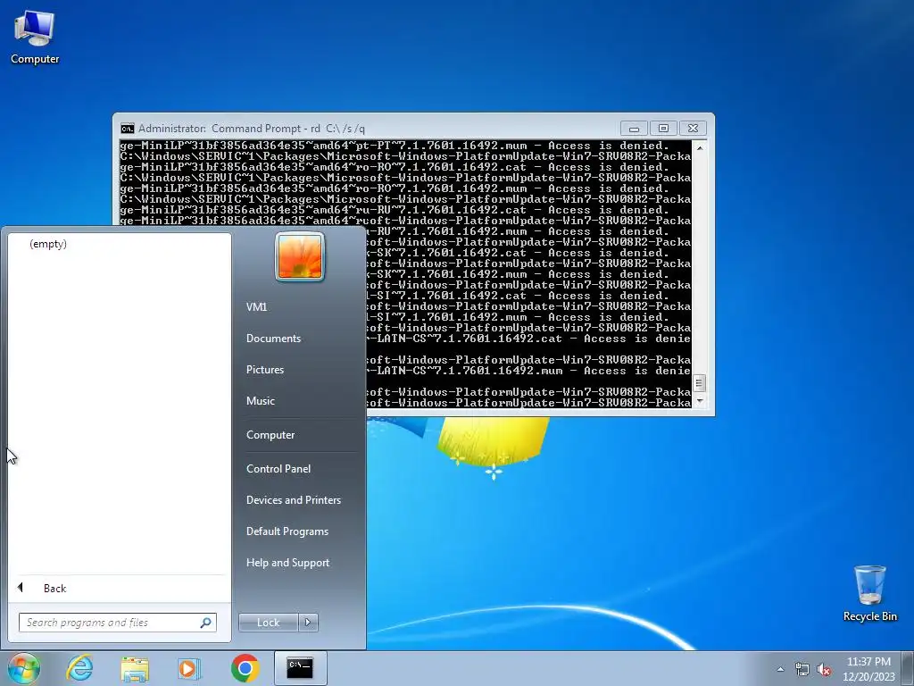Launch Internet Explorer from taskbar

tap(79, 668)
